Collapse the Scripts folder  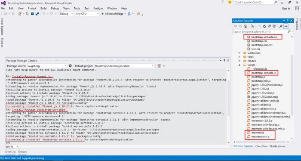coord(239,65)
